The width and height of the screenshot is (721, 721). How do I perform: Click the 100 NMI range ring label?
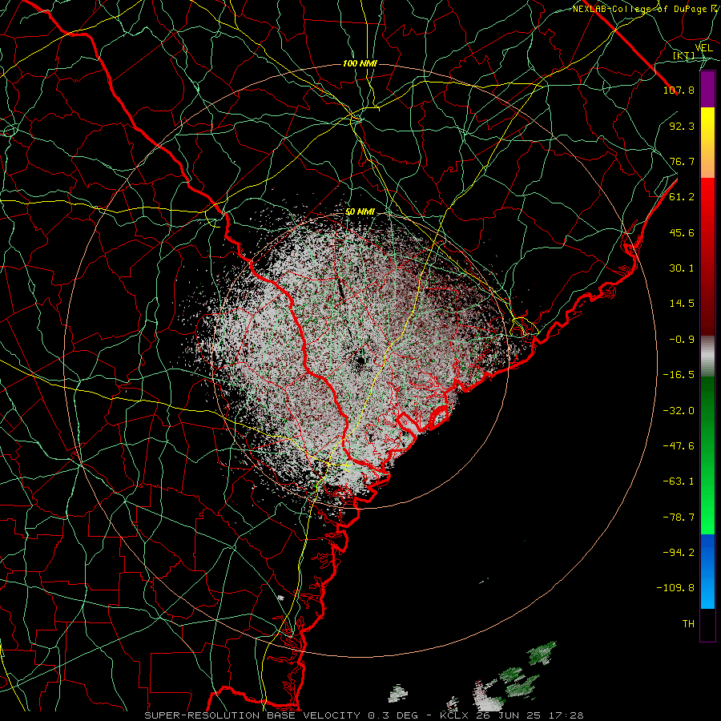pos(360,63)
